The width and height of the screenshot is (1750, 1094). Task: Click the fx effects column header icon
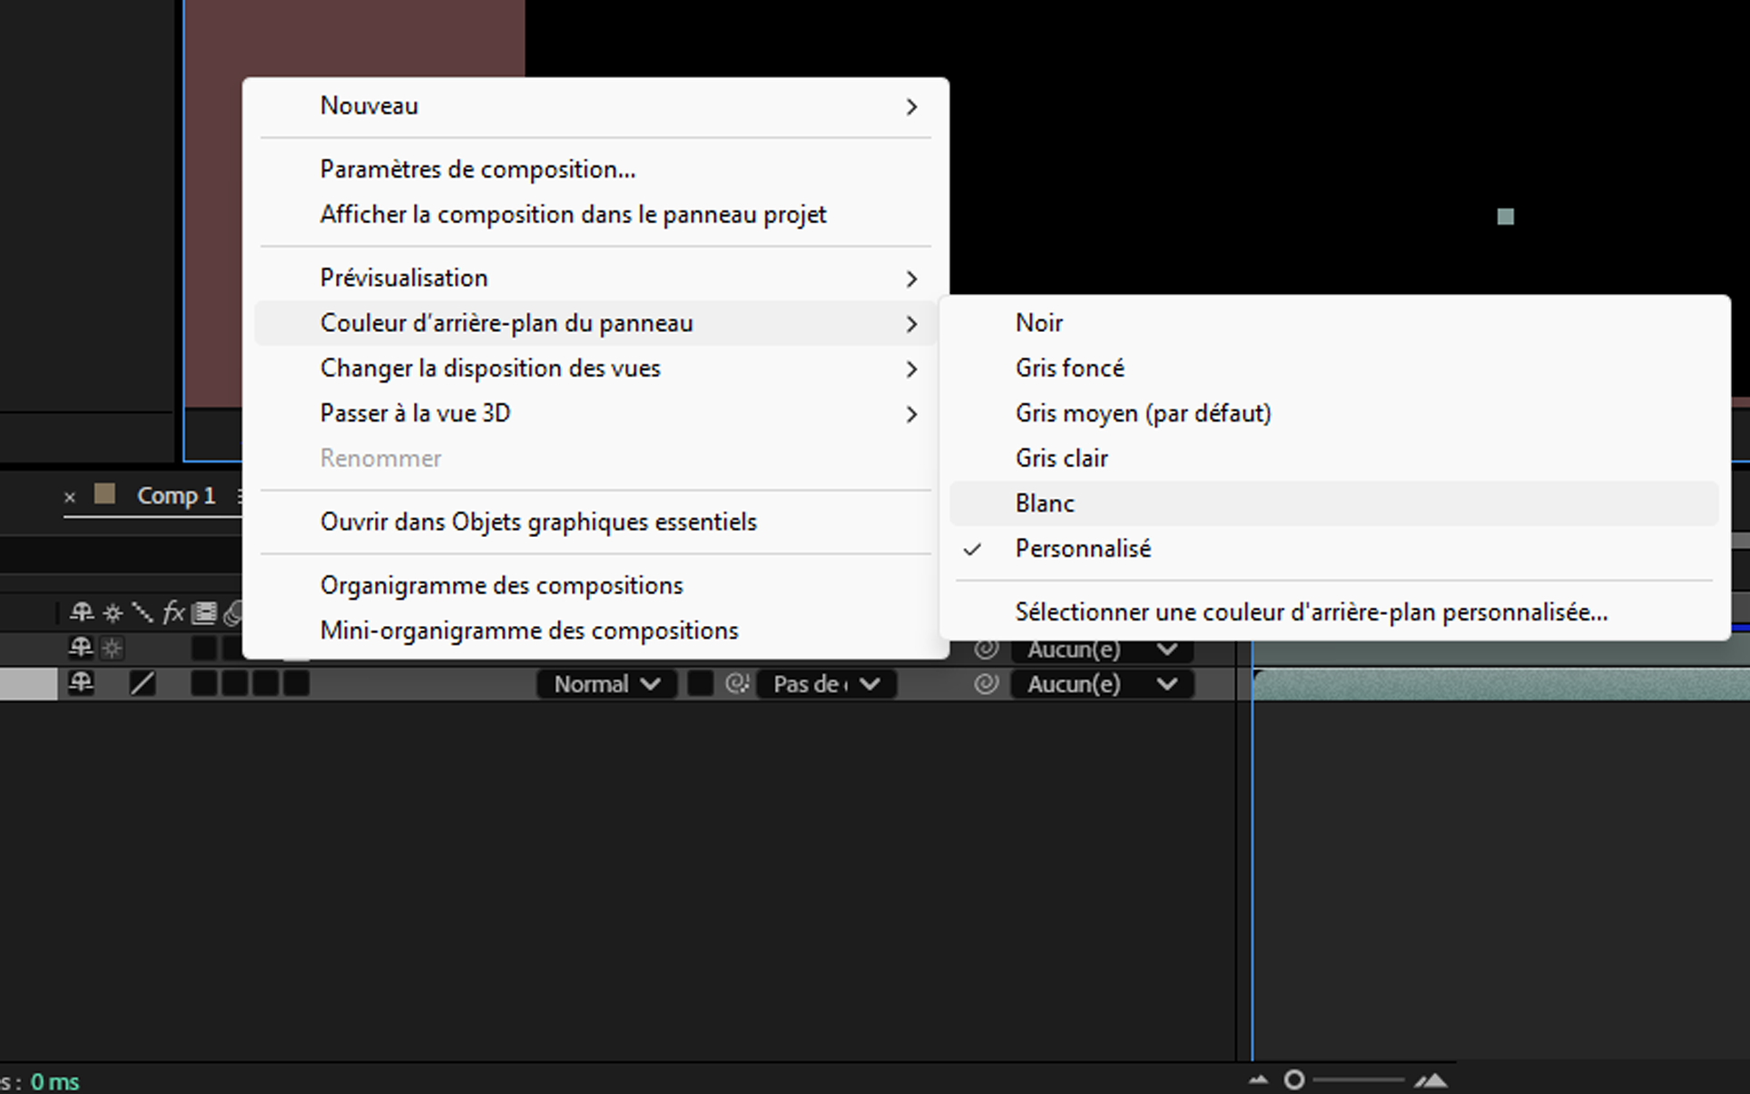[x=173, y=612]
